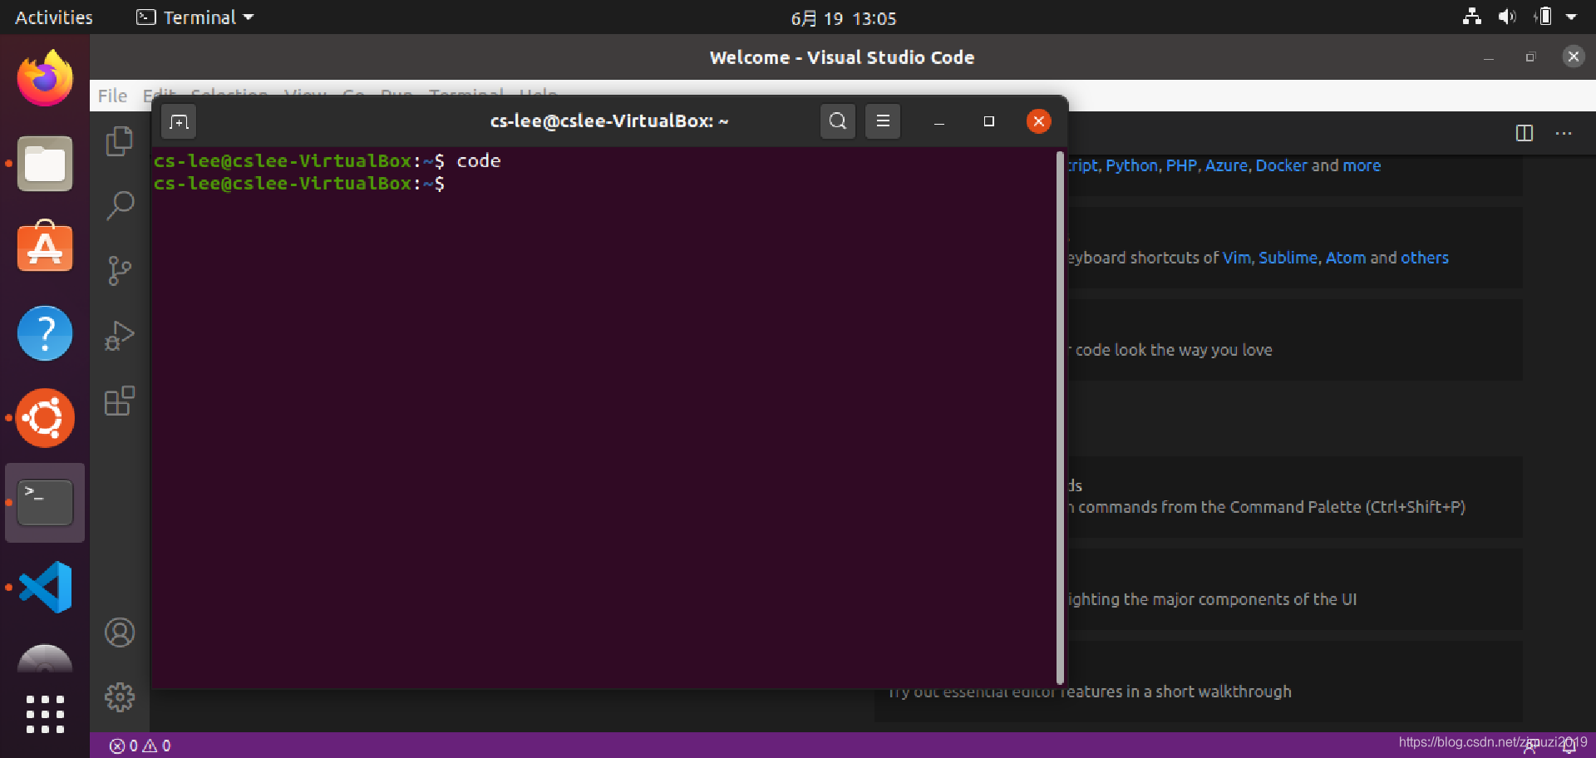Open the VS Code Search view

click(x=120, y=205)
